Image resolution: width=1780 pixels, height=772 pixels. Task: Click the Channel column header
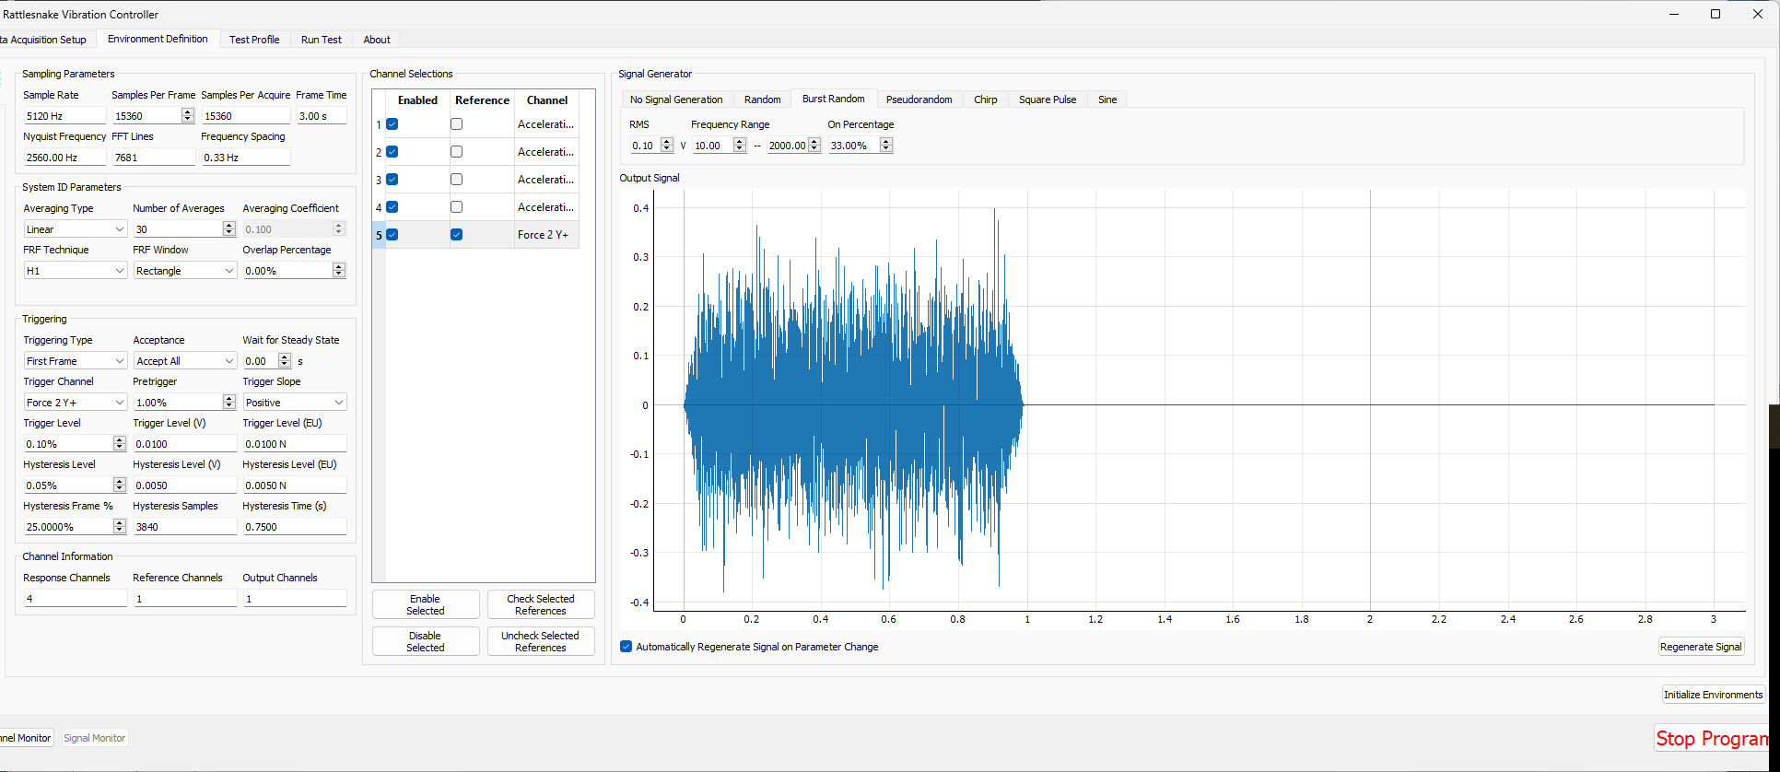547,100
